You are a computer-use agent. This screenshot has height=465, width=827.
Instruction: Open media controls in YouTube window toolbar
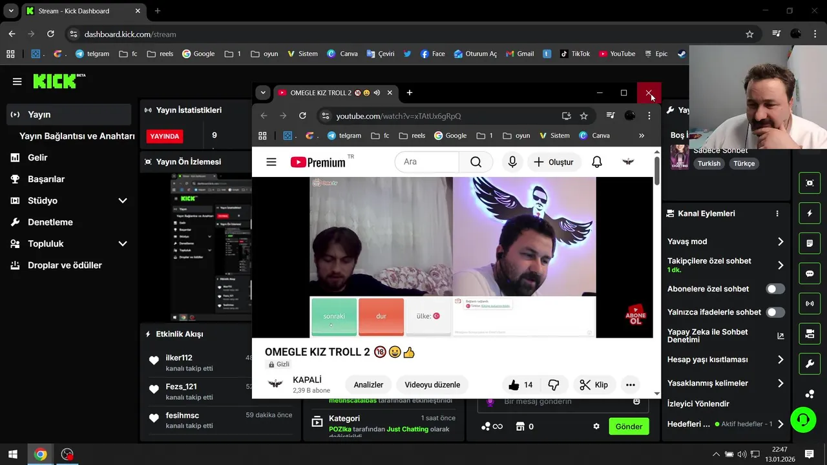[611, 116]
